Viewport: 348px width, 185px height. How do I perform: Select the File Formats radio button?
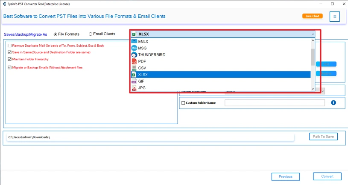click(x=56, y=34)
